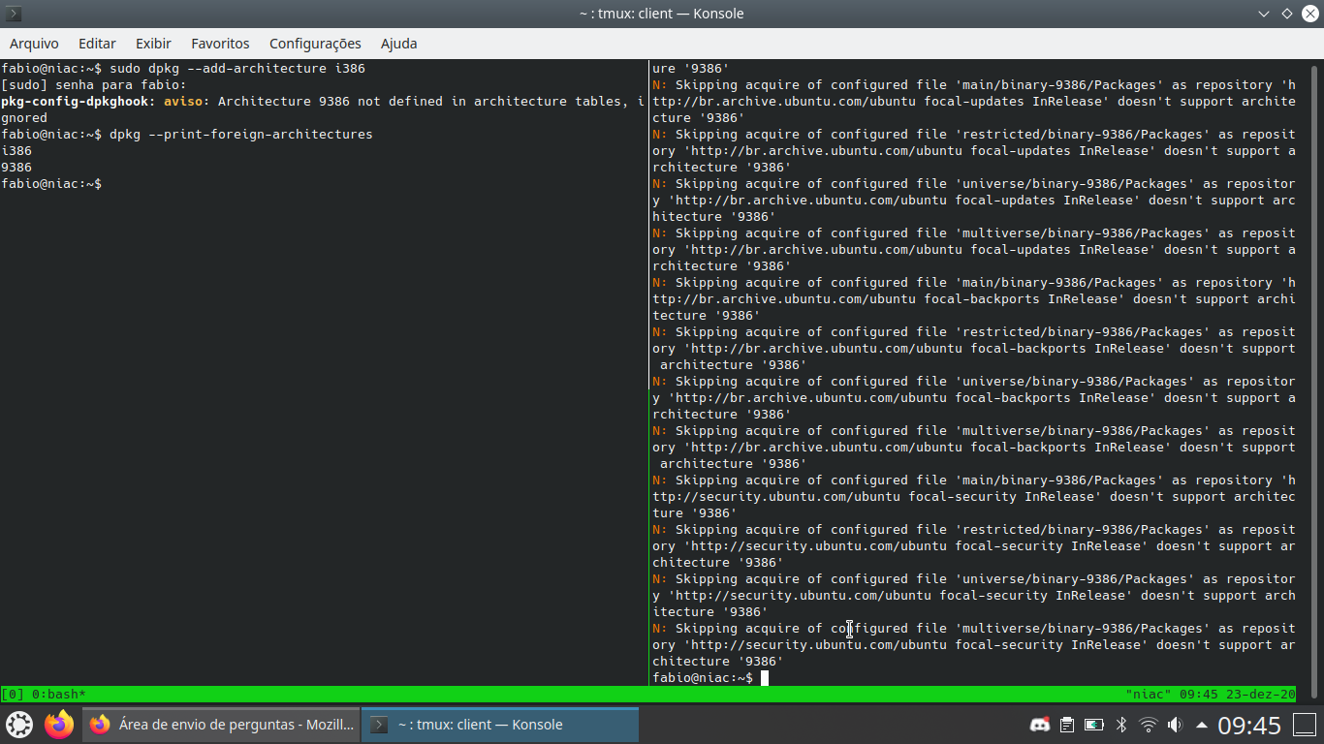Screen dimensions: 1324x744
Task: Click '[sudo] senha para fabio:' line
Action: [x=94, y=85]
